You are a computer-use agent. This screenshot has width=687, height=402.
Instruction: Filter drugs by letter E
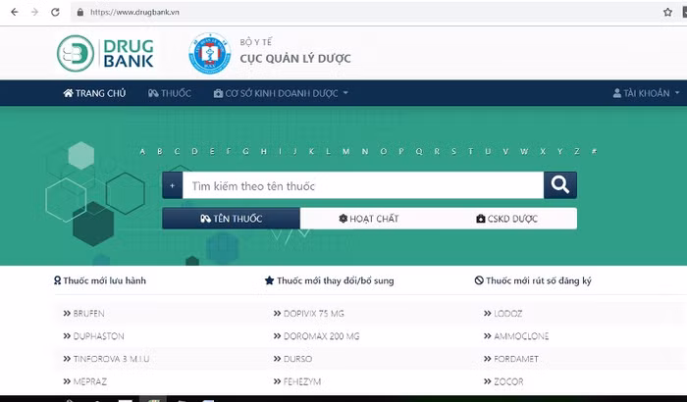pos(212,152)
